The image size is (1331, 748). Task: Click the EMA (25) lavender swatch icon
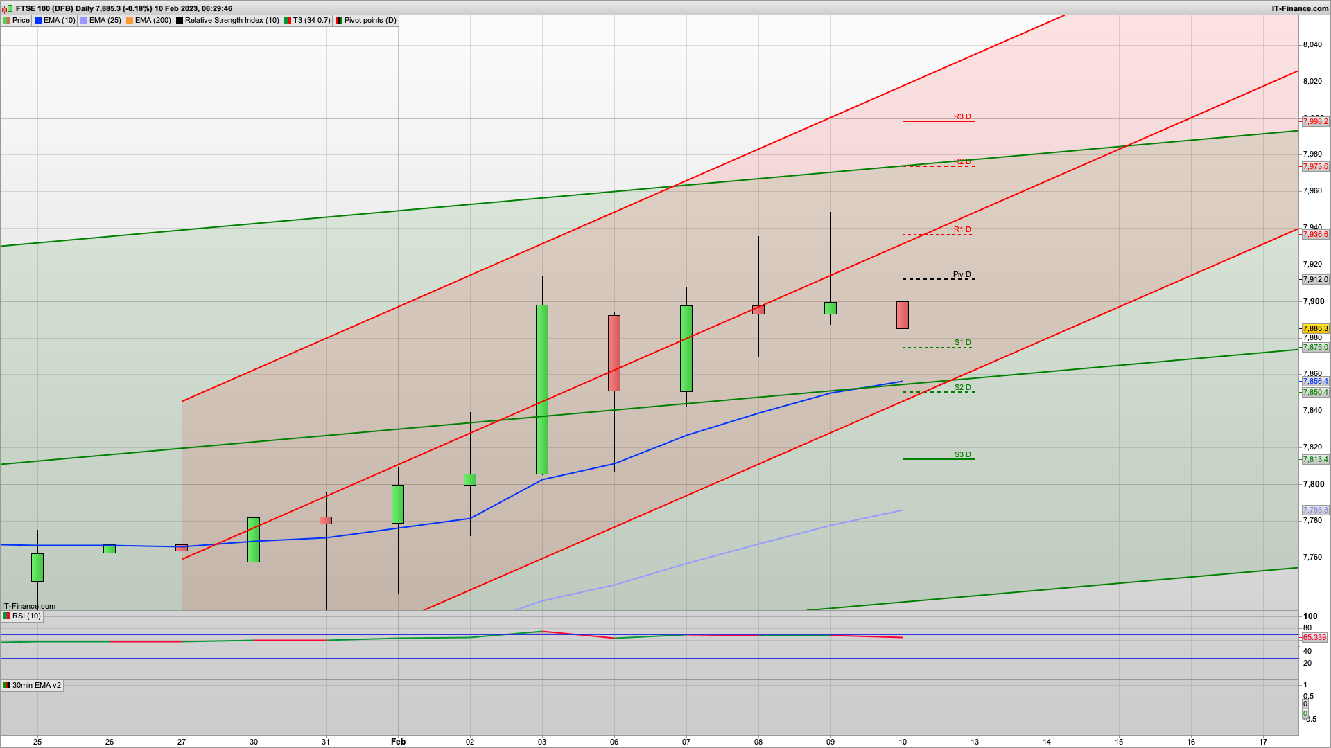click(x=84, y=21)
